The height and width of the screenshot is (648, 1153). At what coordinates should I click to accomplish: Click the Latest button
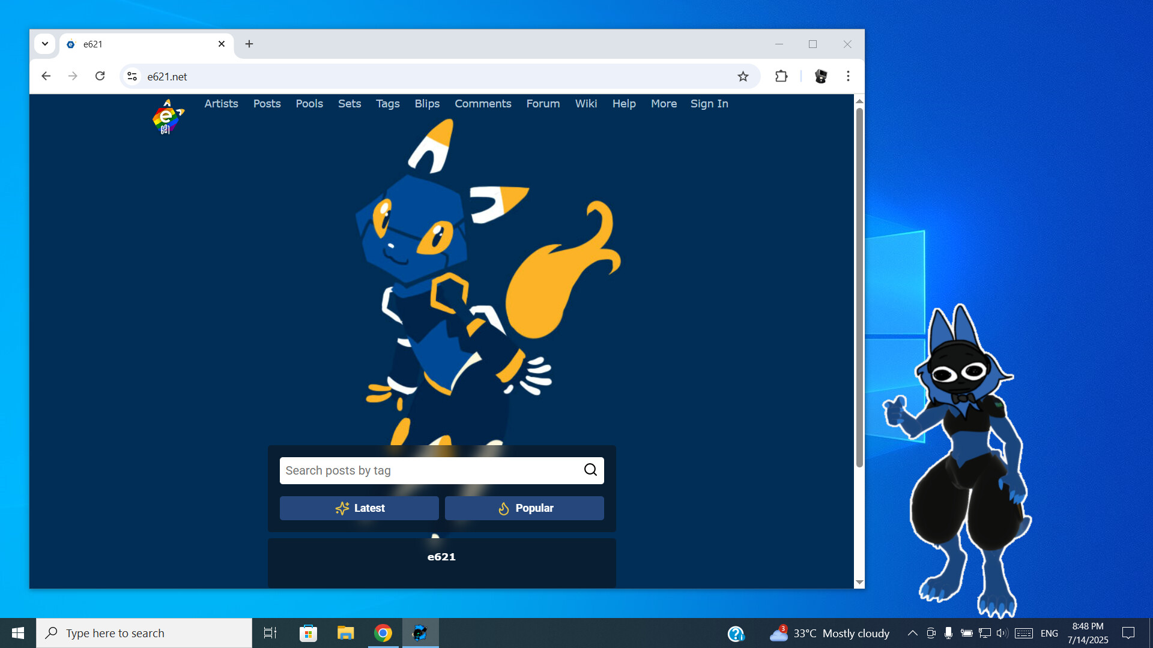click(359, 508)
